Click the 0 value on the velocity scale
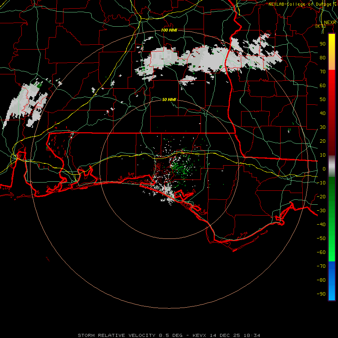 pyautogui.click(x=324, y=169)
